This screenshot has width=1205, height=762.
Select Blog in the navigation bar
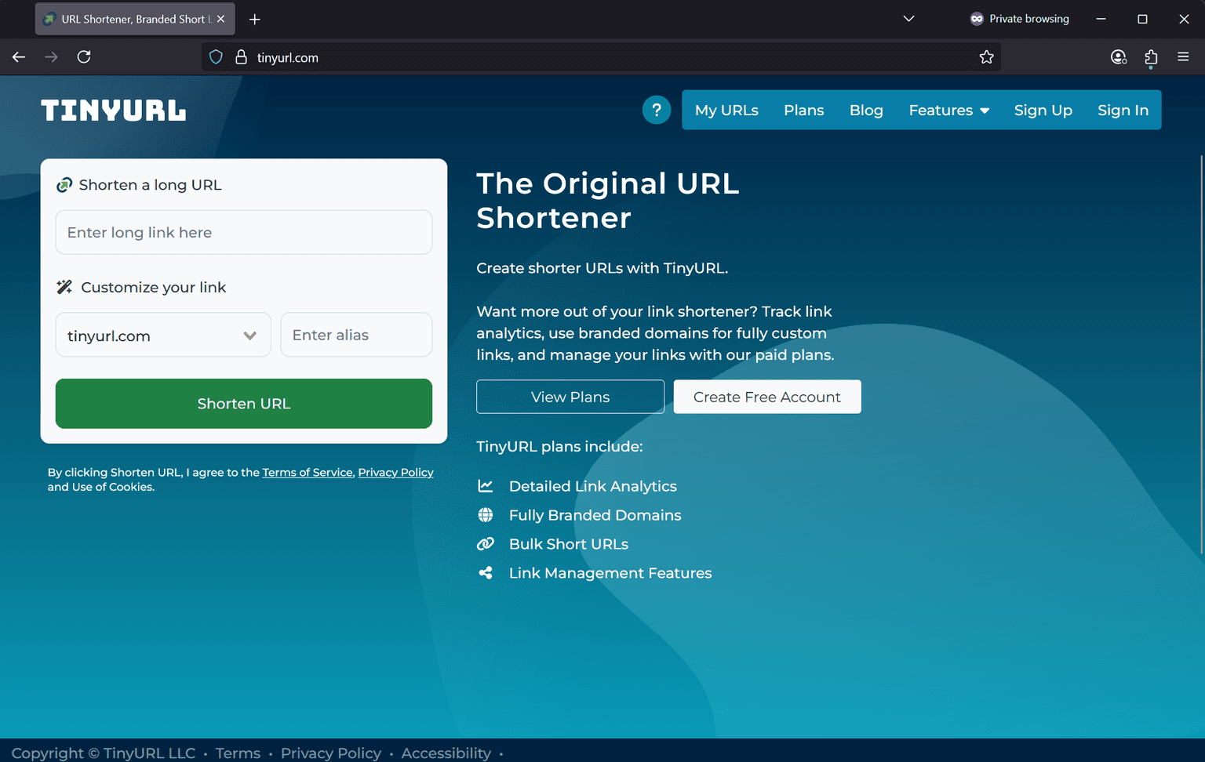[866, 110]
